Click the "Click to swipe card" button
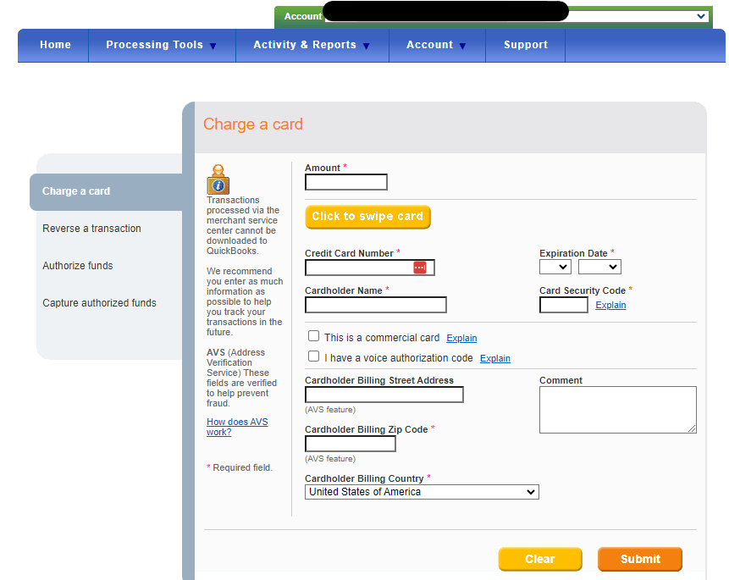The height and width of the screenshot is (580, 729). [367, 216]
